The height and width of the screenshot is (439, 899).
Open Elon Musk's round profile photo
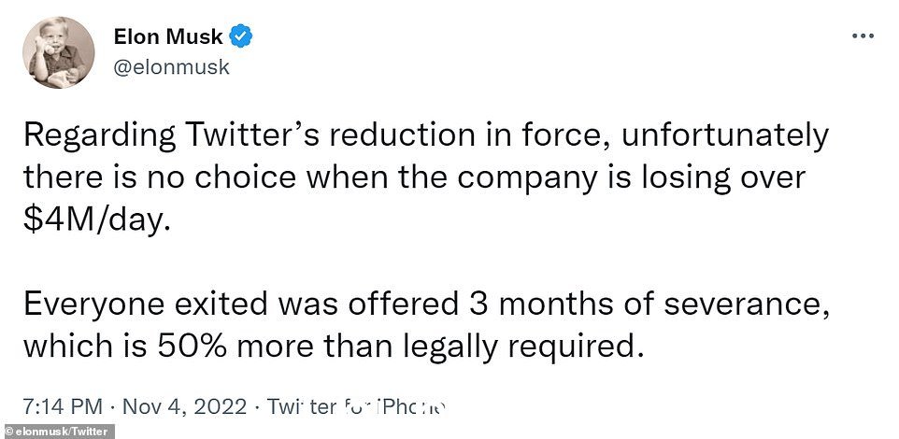(x=59, y=52)
